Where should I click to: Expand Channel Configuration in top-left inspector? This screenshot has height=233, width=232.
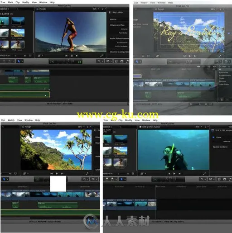coord(119,52)
